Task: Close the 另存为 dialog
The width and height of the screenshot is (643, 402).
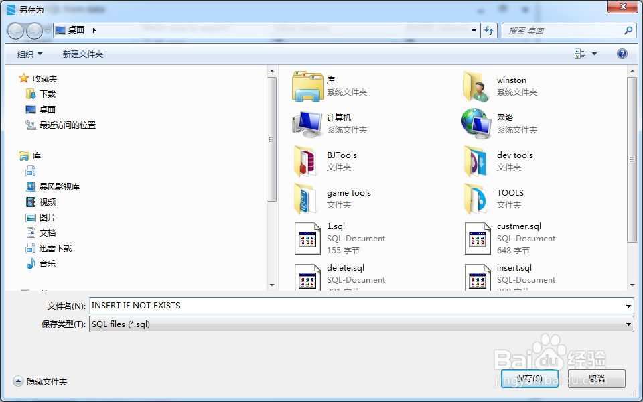Action: 622,7
